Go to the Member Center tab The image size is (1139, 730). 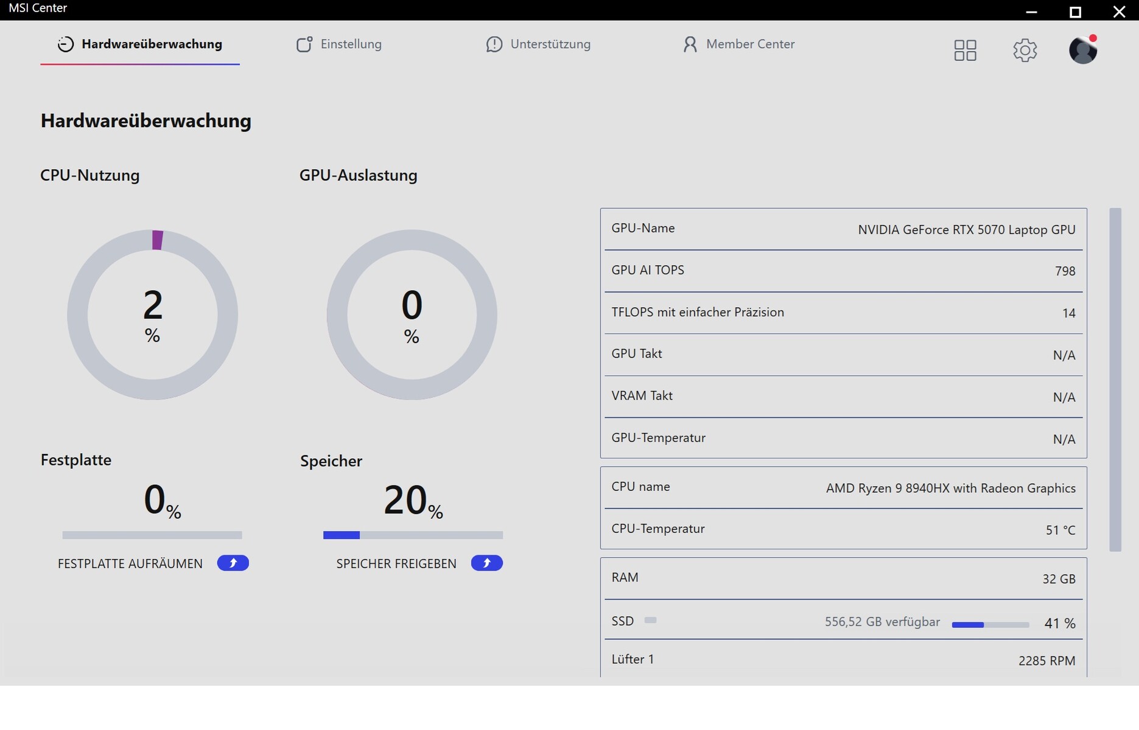(x=738, y=44)
